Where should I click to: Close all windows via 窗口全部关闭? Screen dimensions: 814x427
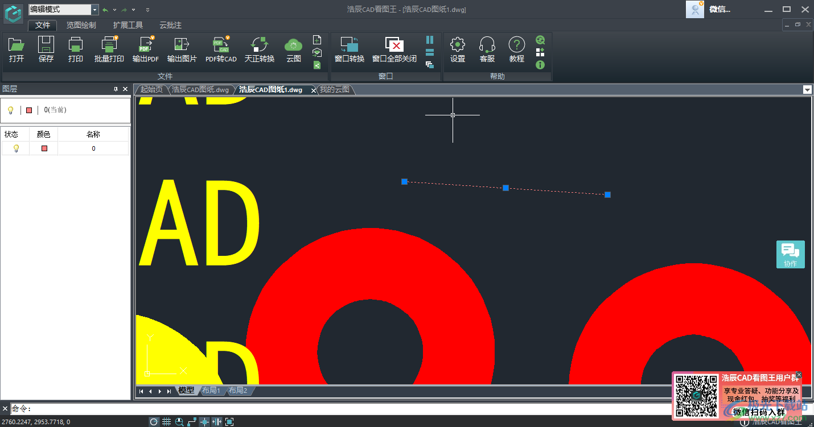point(394,49)
